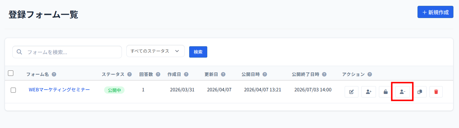Click the help icon beside 公開終了日時
The width and height of the screenshot is (459, 128).
pyautogui.click(x=324, y=74)
